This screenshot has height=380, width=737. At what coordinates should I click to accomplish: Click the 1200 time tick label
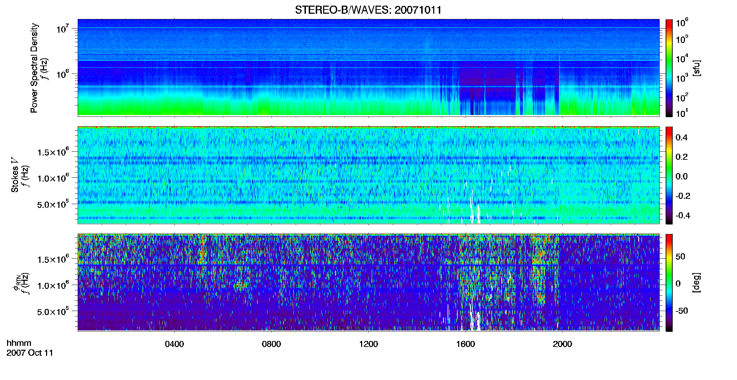[x=368, y=344]
